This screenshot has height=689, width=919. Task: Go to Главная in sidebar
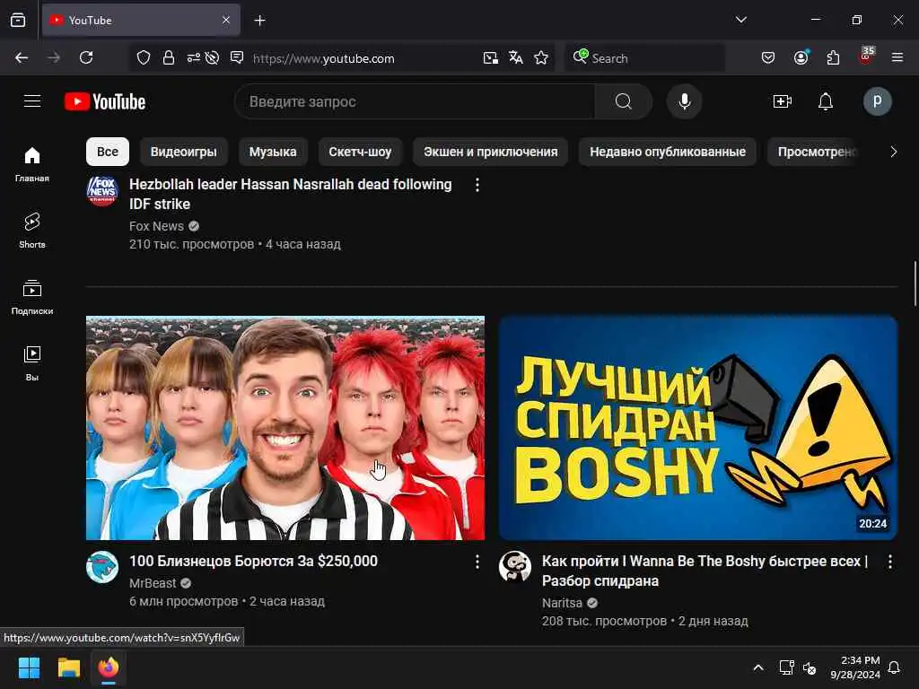32,164
